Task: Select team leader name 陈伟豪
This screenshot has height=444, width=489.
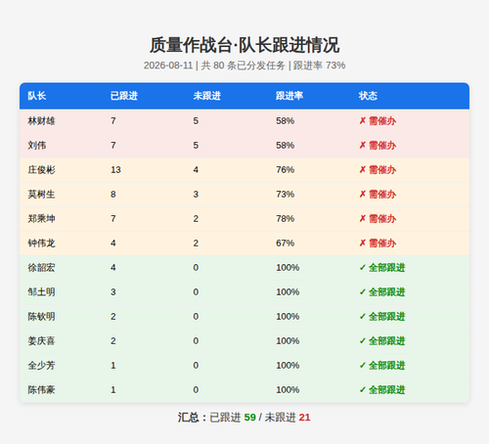Action: [x=41, y=390]
